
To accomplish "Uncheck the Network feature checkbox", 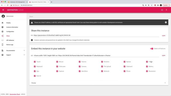I will coord(102,71).
